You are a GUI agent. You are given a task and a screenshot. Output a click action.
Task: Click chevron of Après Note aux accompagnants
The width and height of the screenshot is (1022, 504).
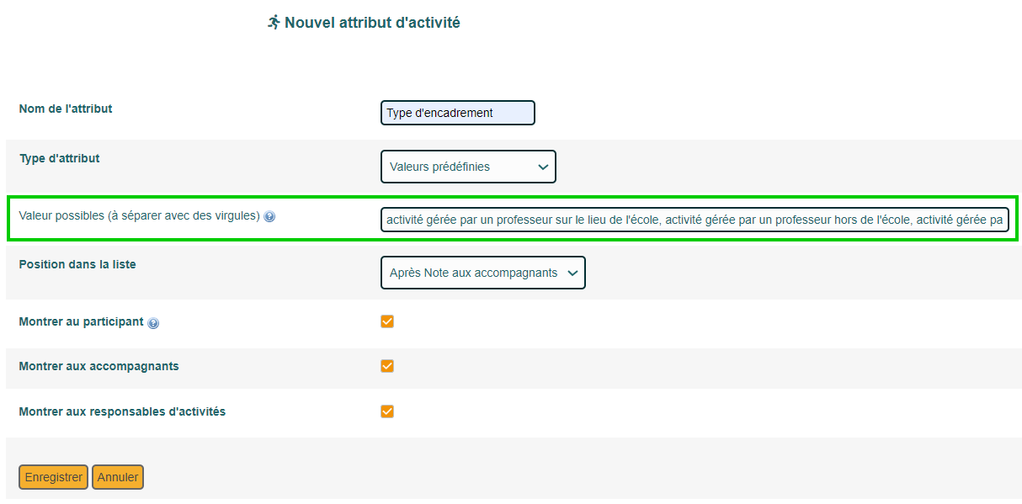click(x=572, y=273)
